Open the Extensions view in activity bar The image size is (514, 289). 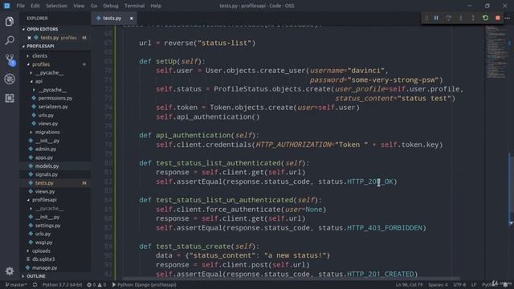(x=10, y=98)
